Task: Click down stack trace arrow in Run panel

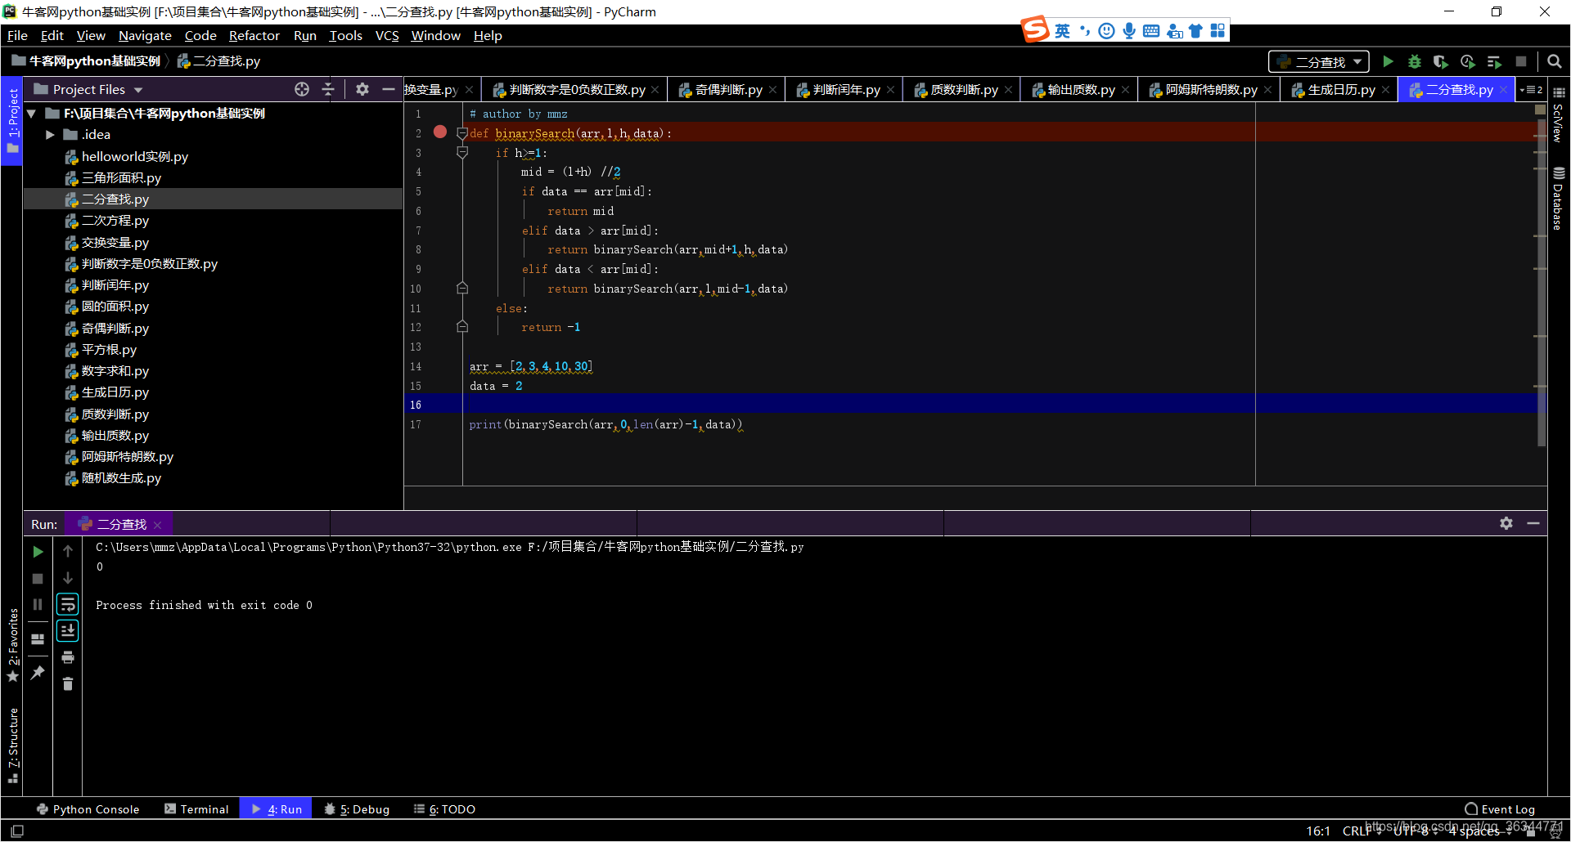Action: tap(68, 579)
